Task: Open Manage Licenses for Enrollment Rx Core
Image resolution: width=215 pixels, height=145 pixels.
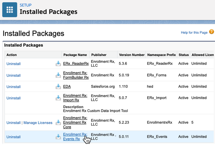Action: (x=38, y=123)
